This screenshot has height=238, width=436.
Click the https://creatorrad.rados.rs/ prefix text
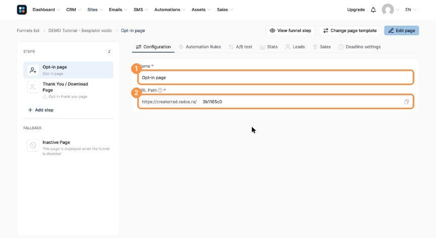pos(169,102)
